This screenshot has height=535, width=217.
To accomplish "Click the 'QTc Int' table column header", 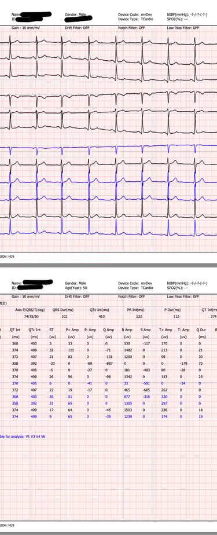I will point(35,330).
